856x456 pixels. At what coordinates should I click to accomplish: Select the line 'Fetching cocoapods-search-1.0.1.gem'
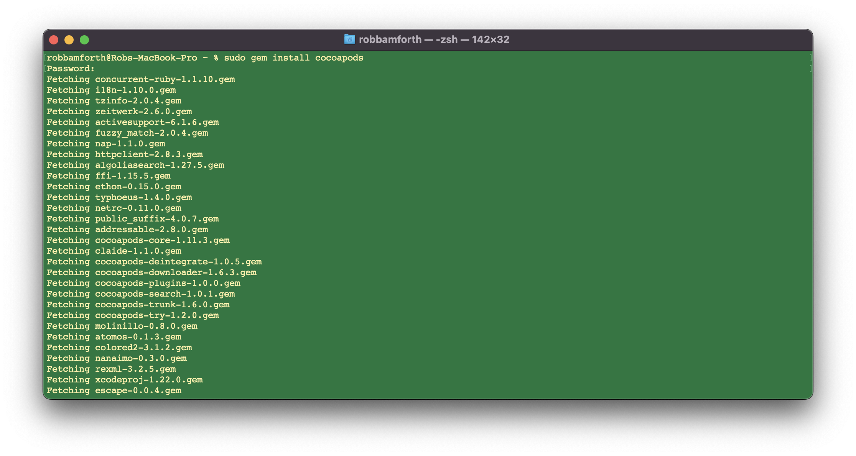[141, 294]
